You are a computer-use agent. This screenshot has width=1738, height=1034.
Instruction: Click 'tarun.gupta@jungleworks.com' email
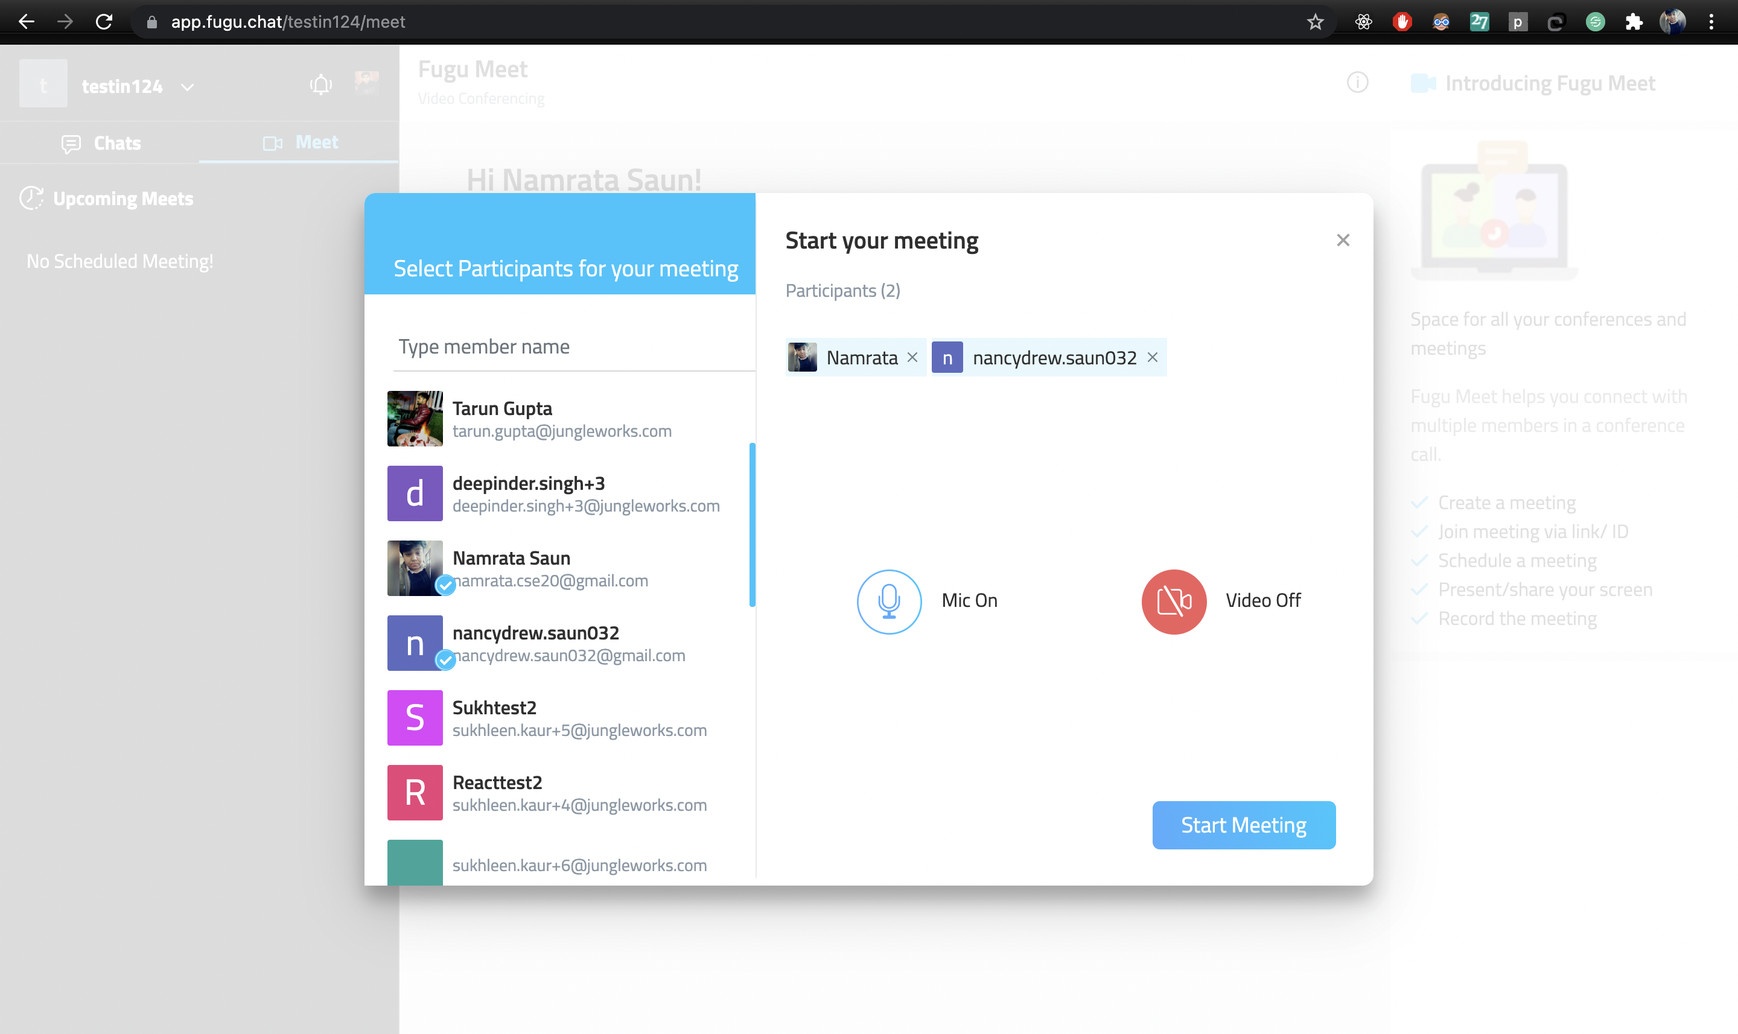click(562, 431)
